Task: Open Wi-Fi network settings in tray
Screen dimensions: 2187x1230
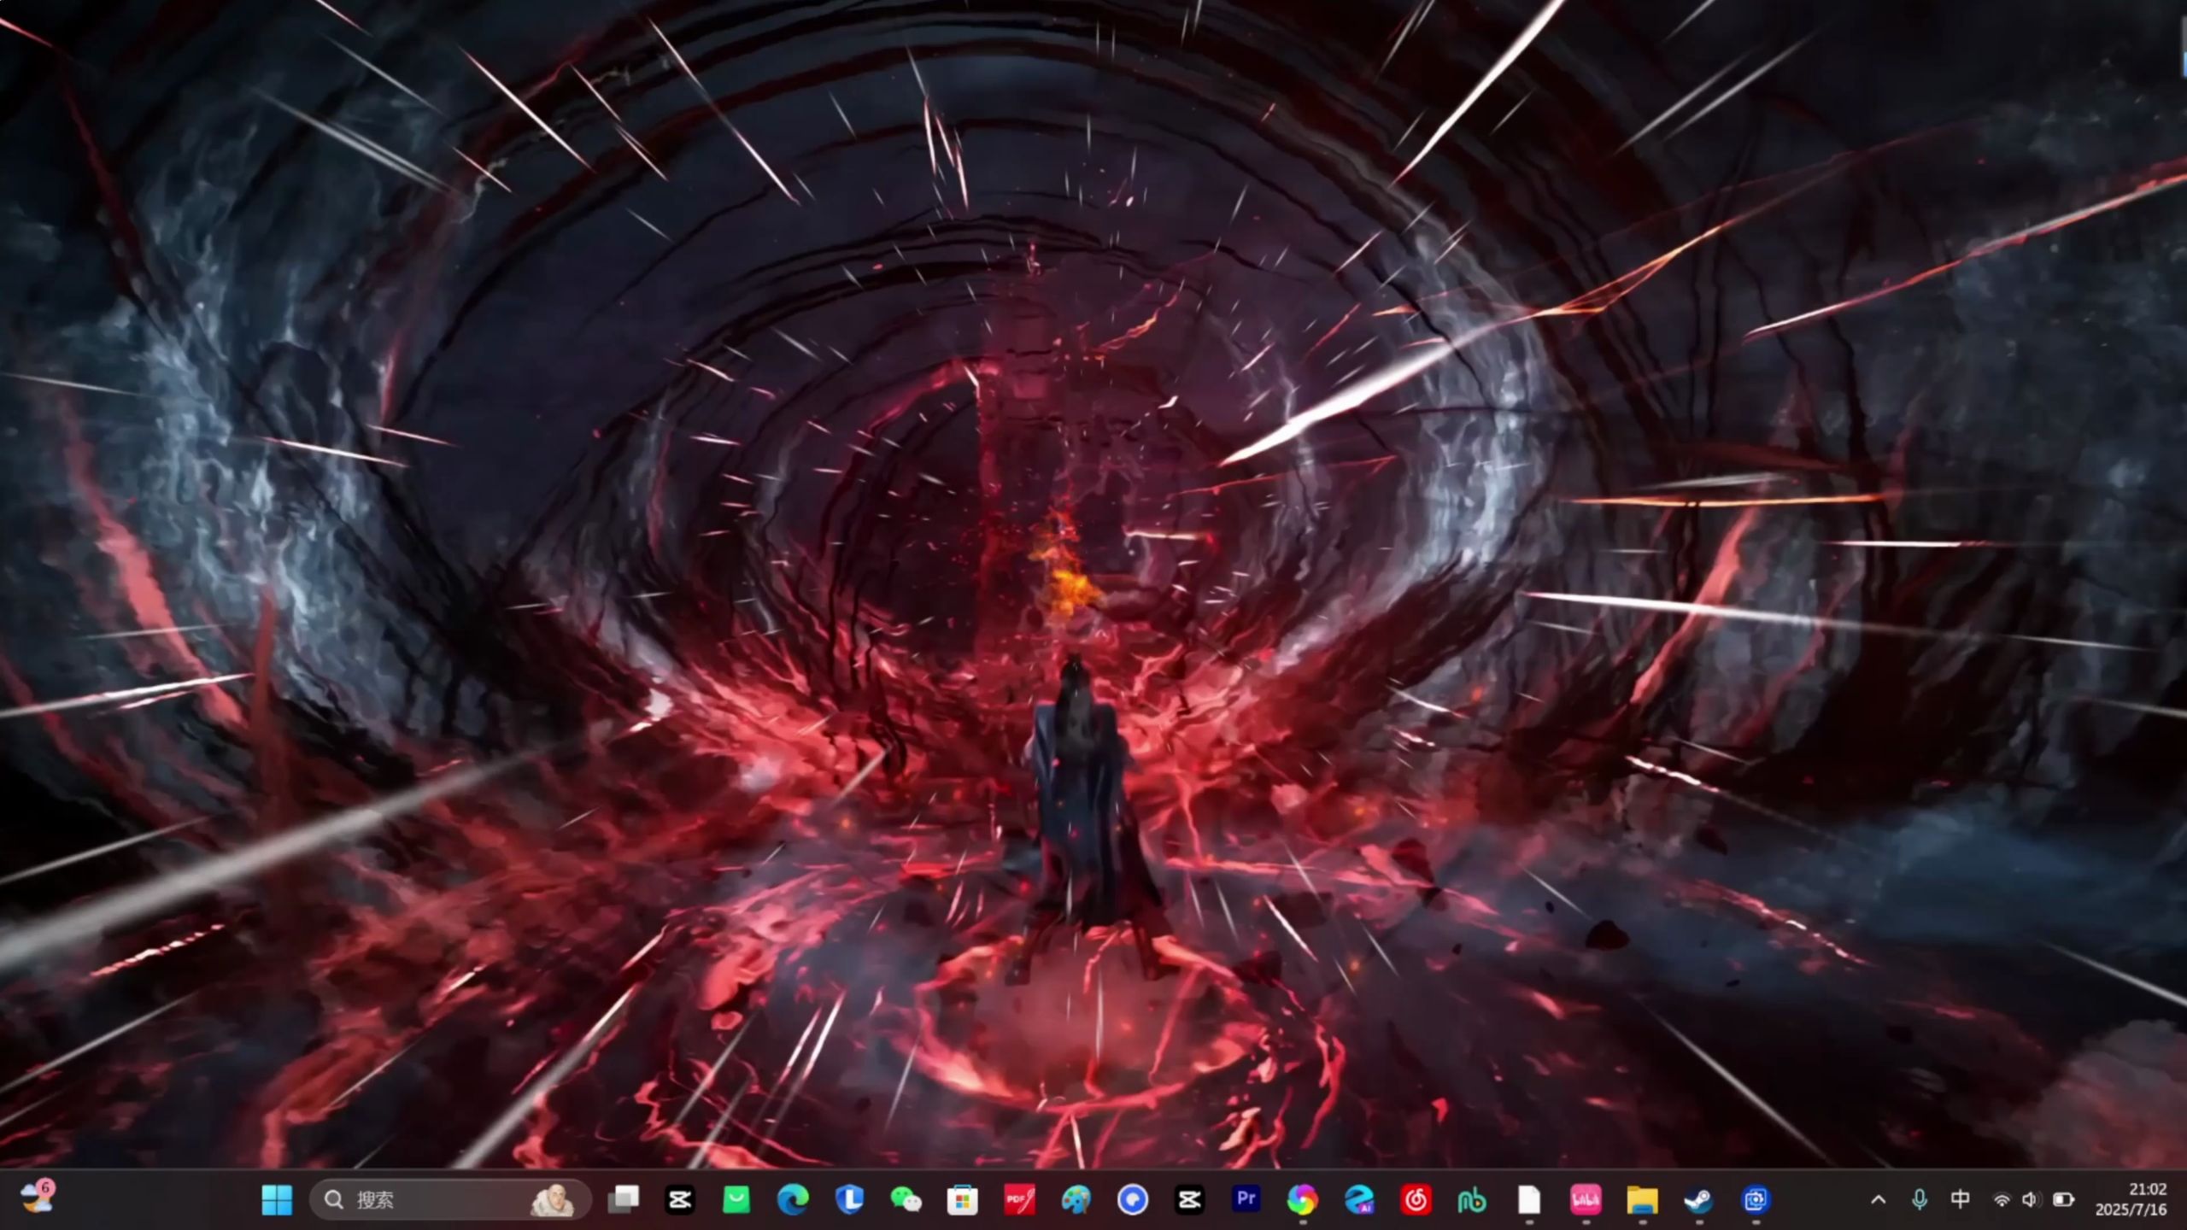Action: coord(2002,1200)
